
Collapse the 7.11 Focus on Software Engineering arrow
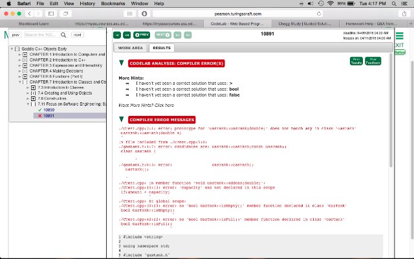[x=28, y=104]
